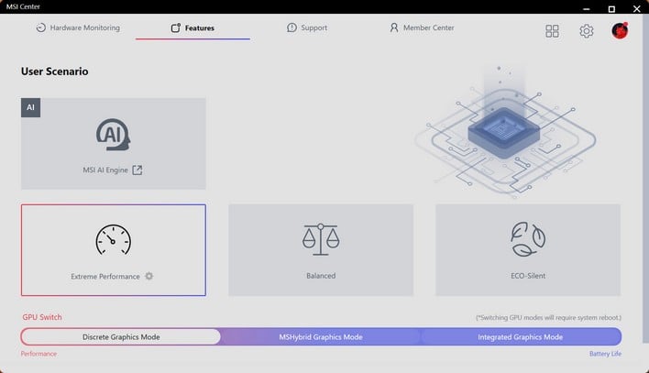The image size is (649, 373).
Task: Click the GPU Switch label
Action: click(x=42, y=317)
